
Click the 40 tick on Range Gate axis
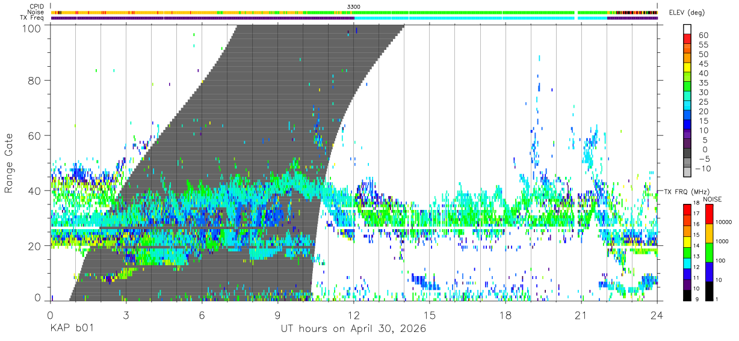[35, 191]
